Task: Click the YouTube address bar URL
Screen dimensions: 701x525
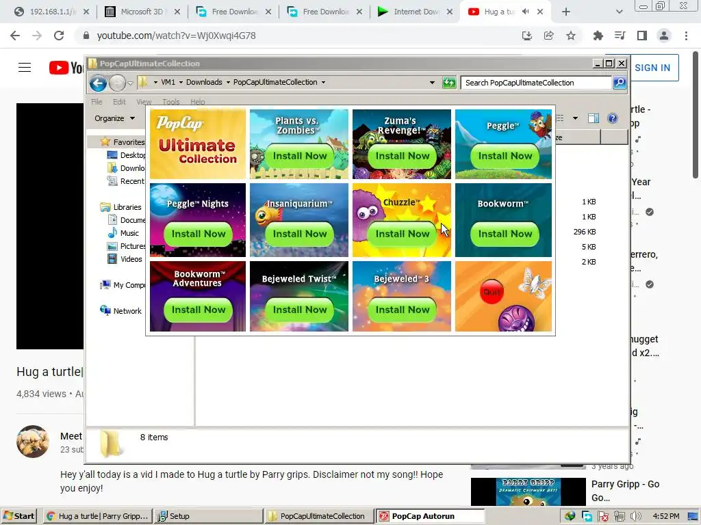Action: [176, 36]
